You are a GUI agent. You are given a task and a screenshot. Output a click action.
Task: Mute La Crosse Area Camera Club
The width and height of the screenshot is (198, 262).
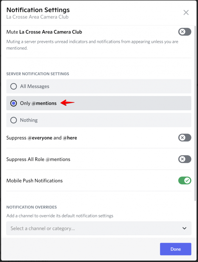(184, 32)
